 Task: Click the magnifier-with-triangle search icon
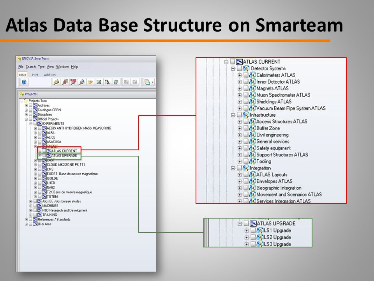click(56, 82)
